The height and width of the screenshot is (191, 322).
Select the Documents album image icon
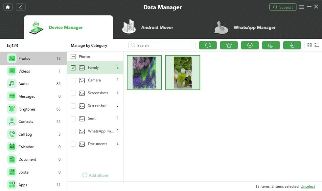pyautogui.click(x=82, y=144)
